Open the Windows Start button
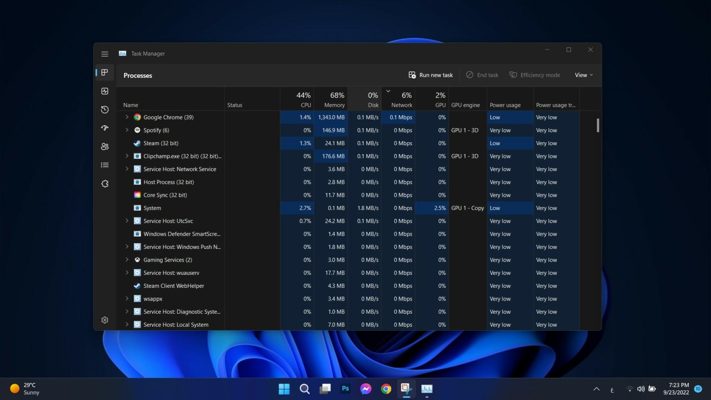This screenshot has width=711, height=400. [x=284, y=389]
